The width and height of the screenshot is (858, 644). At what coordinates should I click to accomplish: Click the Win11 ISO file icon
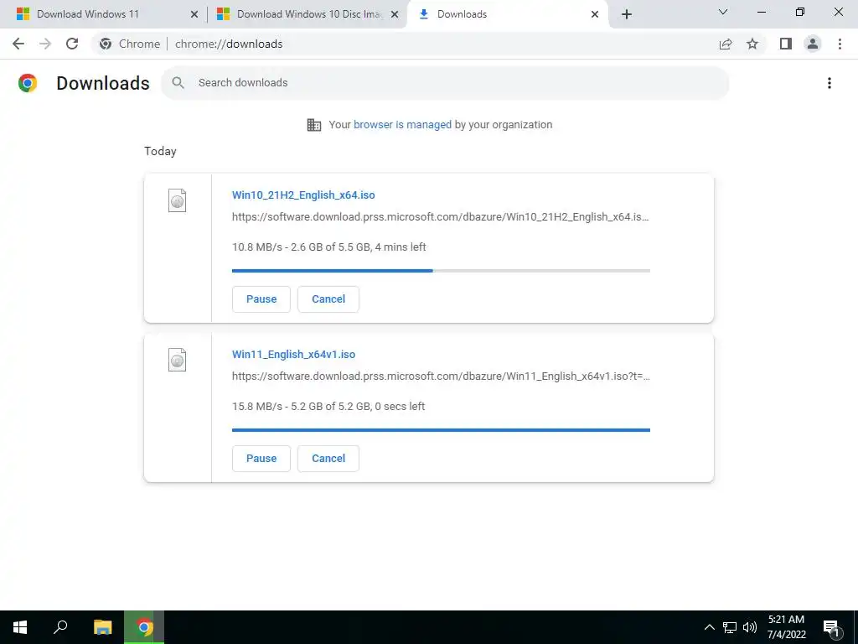[x=178, y=360]
